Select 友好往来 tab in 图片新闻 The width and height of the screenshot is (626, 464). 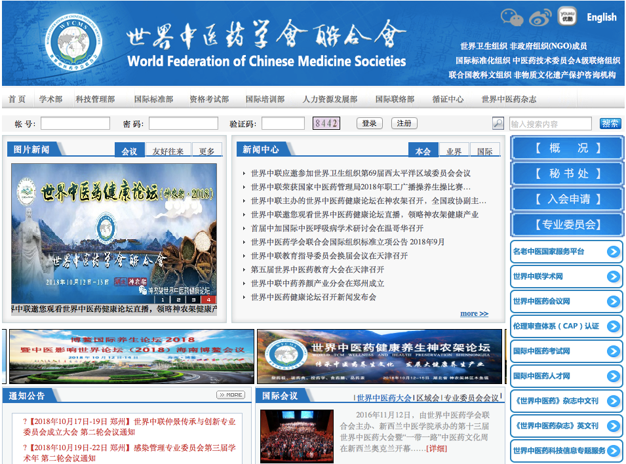click(x=168, y=151)
